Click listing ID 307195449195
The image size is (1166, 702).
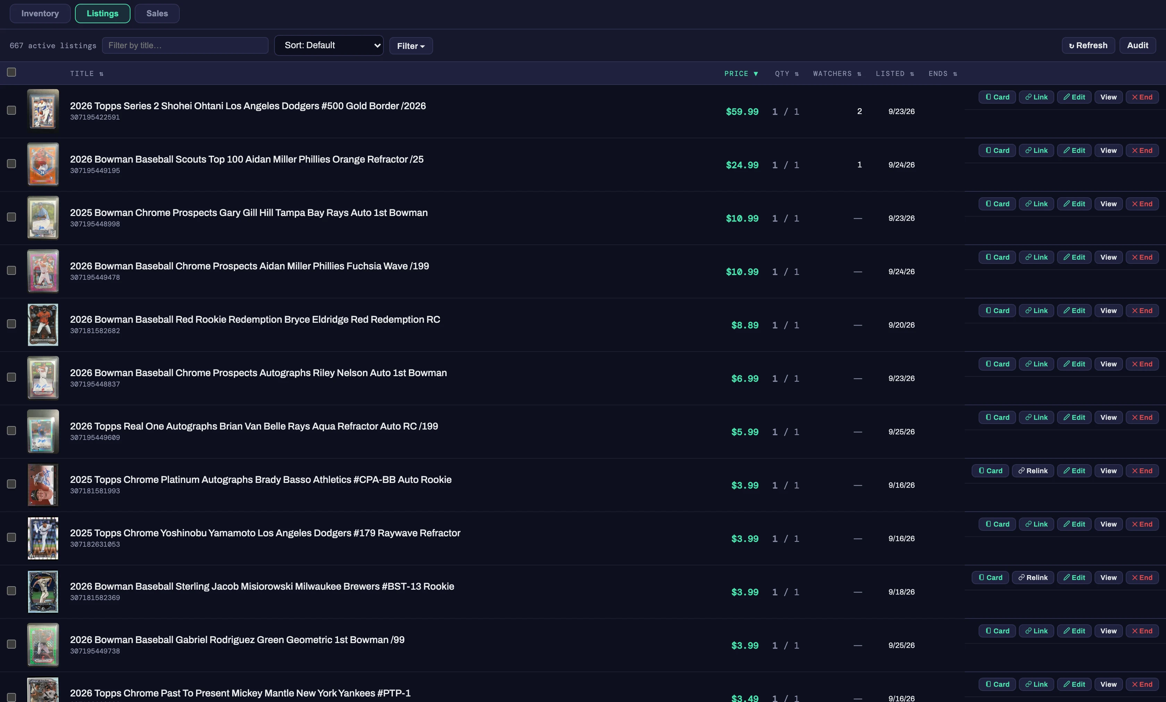coord(95,171)
